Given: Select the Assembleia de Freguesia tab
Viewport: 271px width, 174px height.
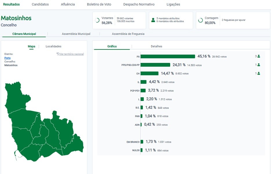Looking at the screenshot, I should (x=128, y=34).
